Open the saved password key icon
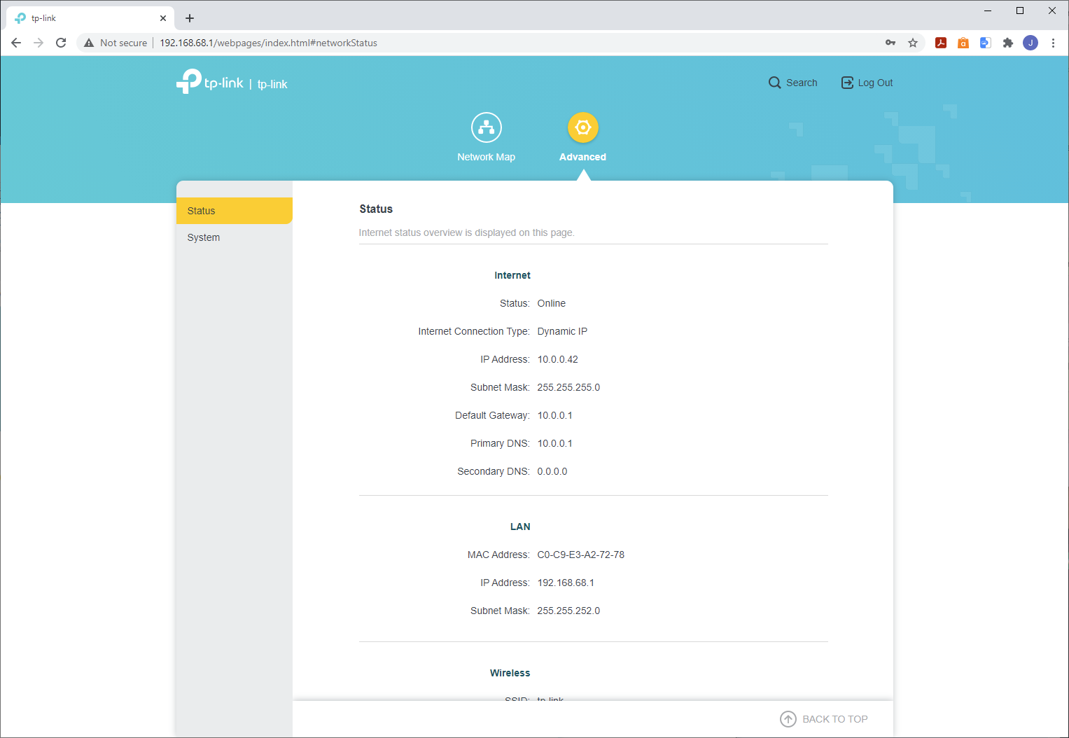This screenshot has height=738, width=1069. (890, 43)
